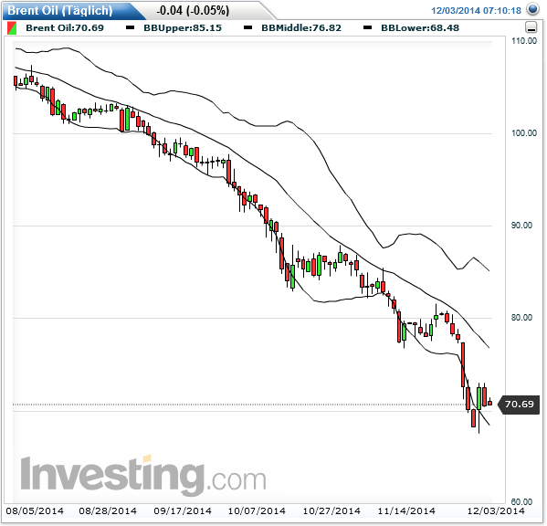The height and width of the screenshot is (526, 547).
Task: Click the tall green candle near chart end
Action: tap(479, 398)
